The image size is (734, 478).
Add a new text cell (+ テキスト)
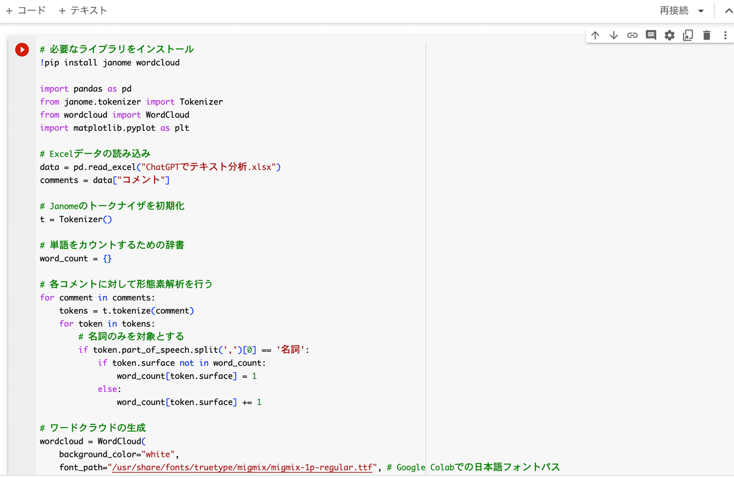click(83, 10)
